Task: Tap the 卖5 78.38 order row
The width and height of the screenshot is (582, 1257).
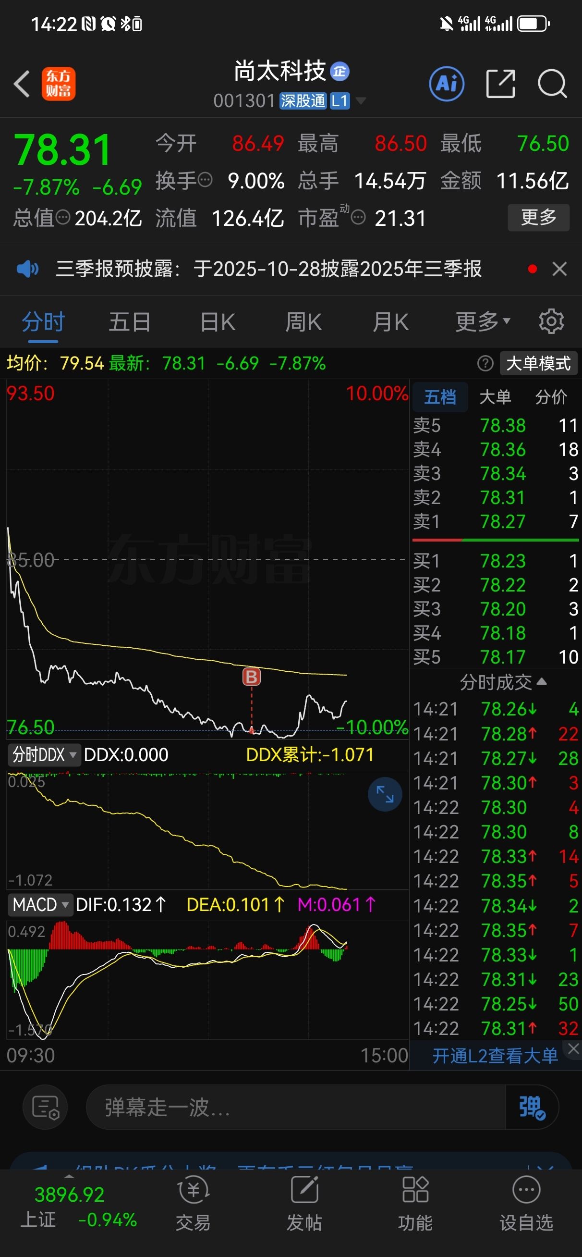Action: pos(496,426)
